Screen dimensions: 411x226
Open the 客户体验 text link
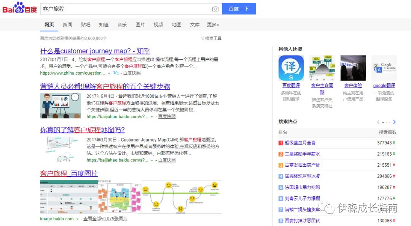(x=353, y=86)
